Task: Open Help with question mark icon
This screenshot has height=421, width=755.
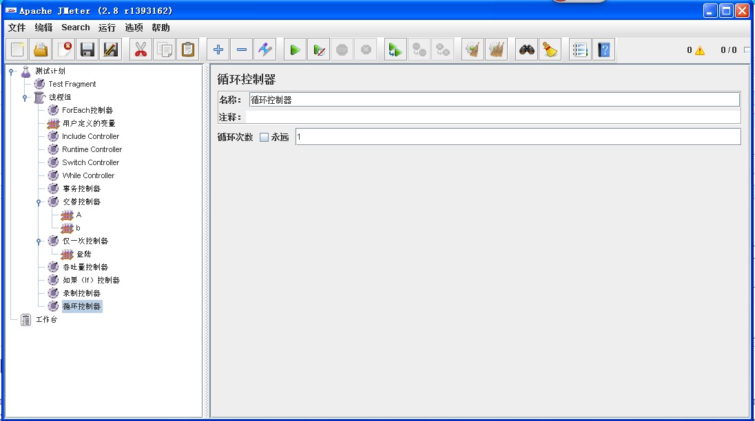Action: [x=604, y=50]
